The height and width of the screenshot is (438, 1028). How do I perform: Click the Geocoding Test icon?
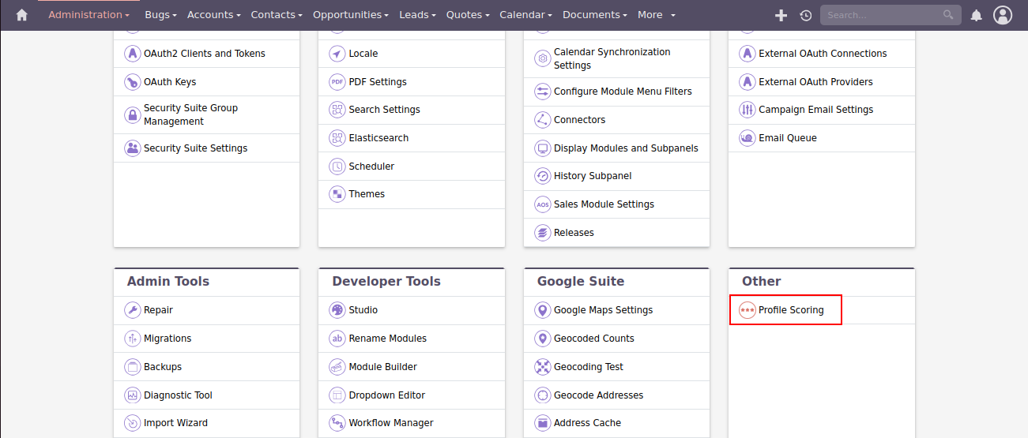point(542,367)
